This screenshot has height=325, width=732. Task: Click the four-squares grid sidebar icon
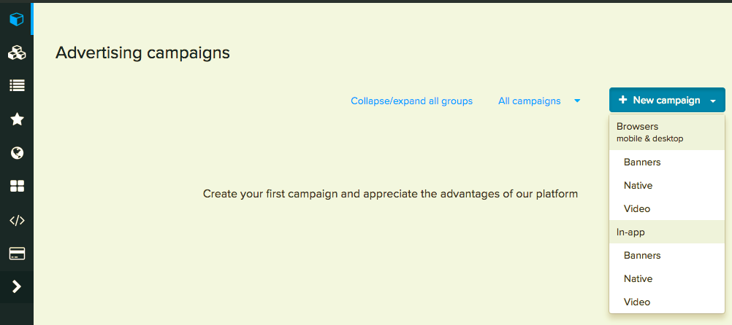(16, 187)
